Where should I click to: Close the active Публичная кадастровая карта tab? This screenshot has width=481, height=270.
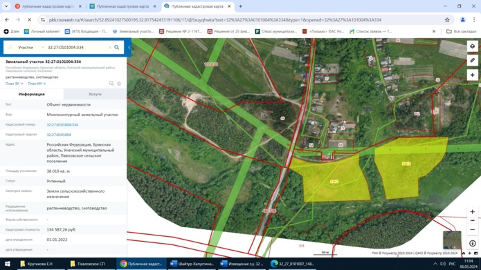(229, 6)
